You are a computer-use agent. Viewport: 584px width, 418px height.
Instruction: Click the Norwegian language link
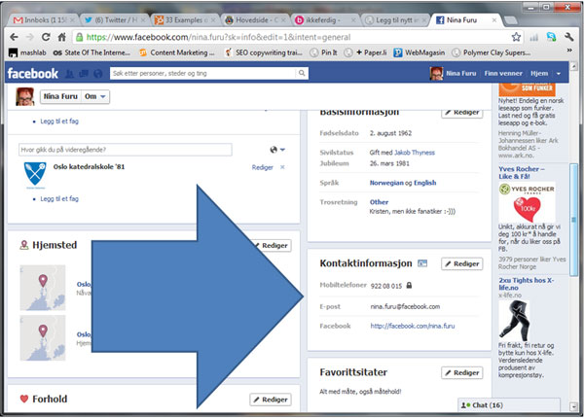click(386, 183)
